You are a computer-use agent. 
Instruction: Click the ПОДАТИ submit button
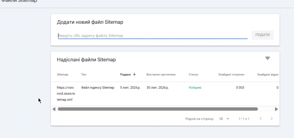pos(262,35)
